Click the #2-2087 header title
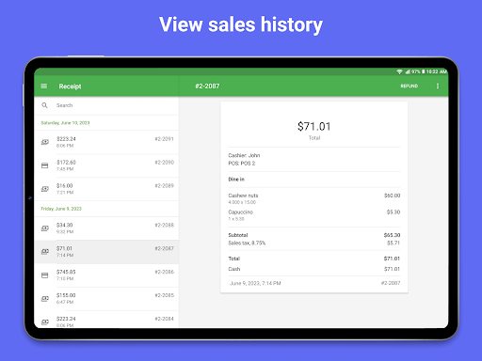This screenshot has width=482, height=361. (x=207, y=86)
